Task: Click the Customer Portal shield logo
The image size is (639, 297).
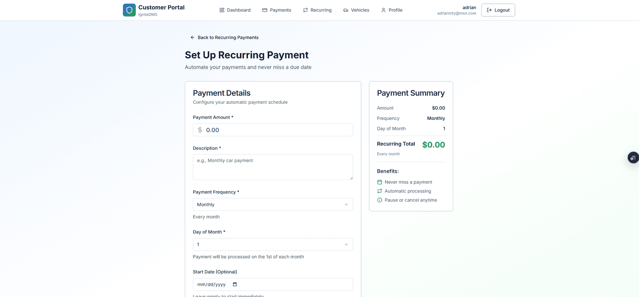Action: click(x=129, y=10)
